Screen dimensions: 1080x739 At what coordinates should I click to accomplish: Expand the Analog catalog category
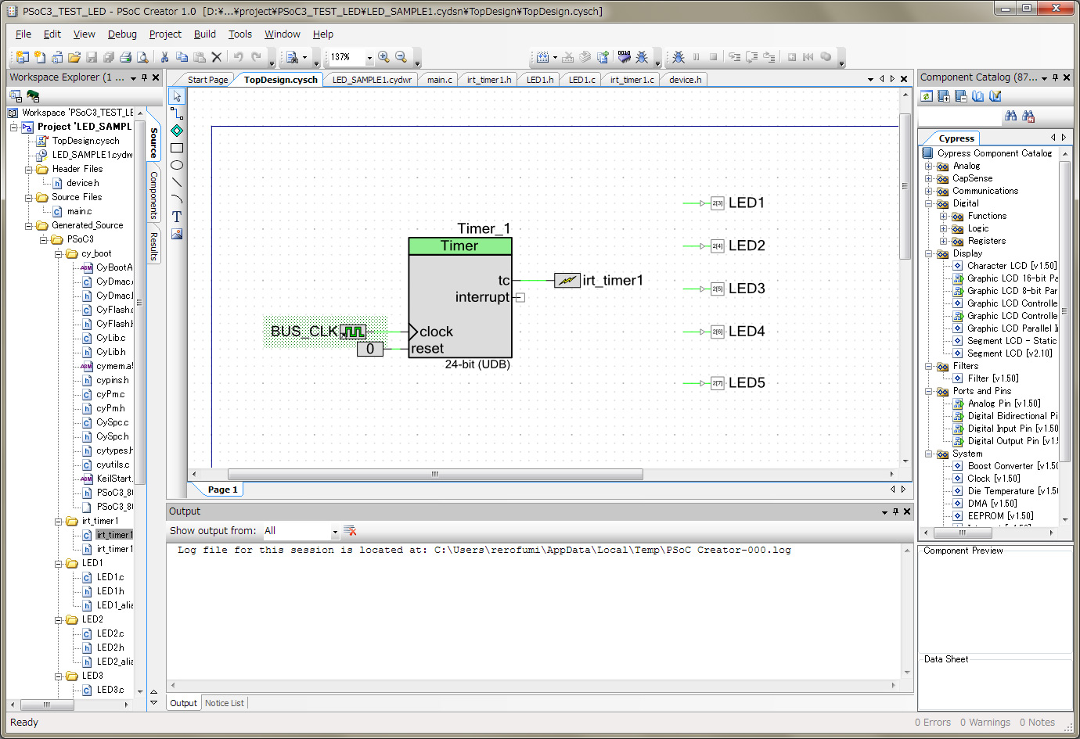pyautogui.click(x=928, y=166)
